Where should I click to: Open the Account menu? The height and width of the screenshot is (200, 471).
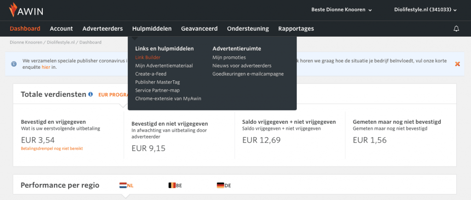(61, 29)
